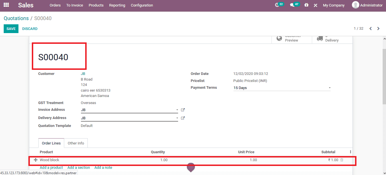Expand Payment Terms dropdown arrow

point(329,88)
